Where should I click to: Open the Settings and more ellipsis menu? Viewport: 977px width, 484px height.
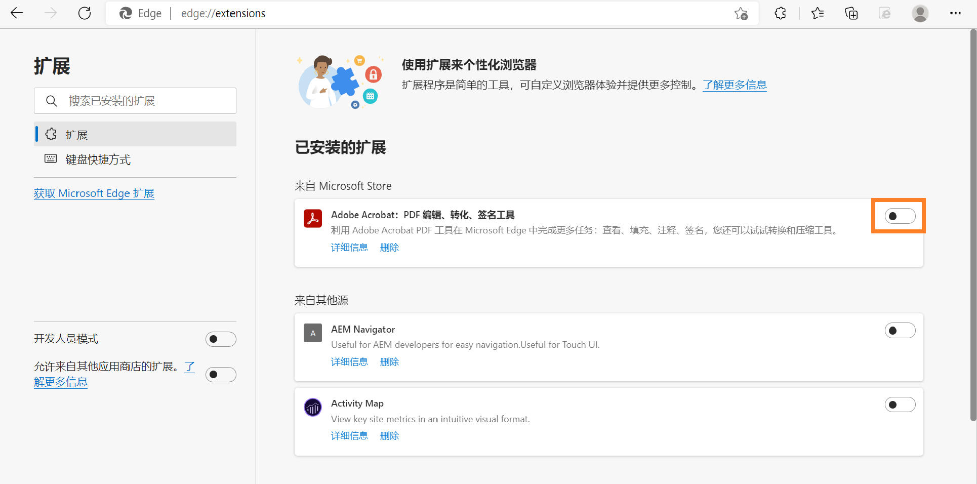955,13
